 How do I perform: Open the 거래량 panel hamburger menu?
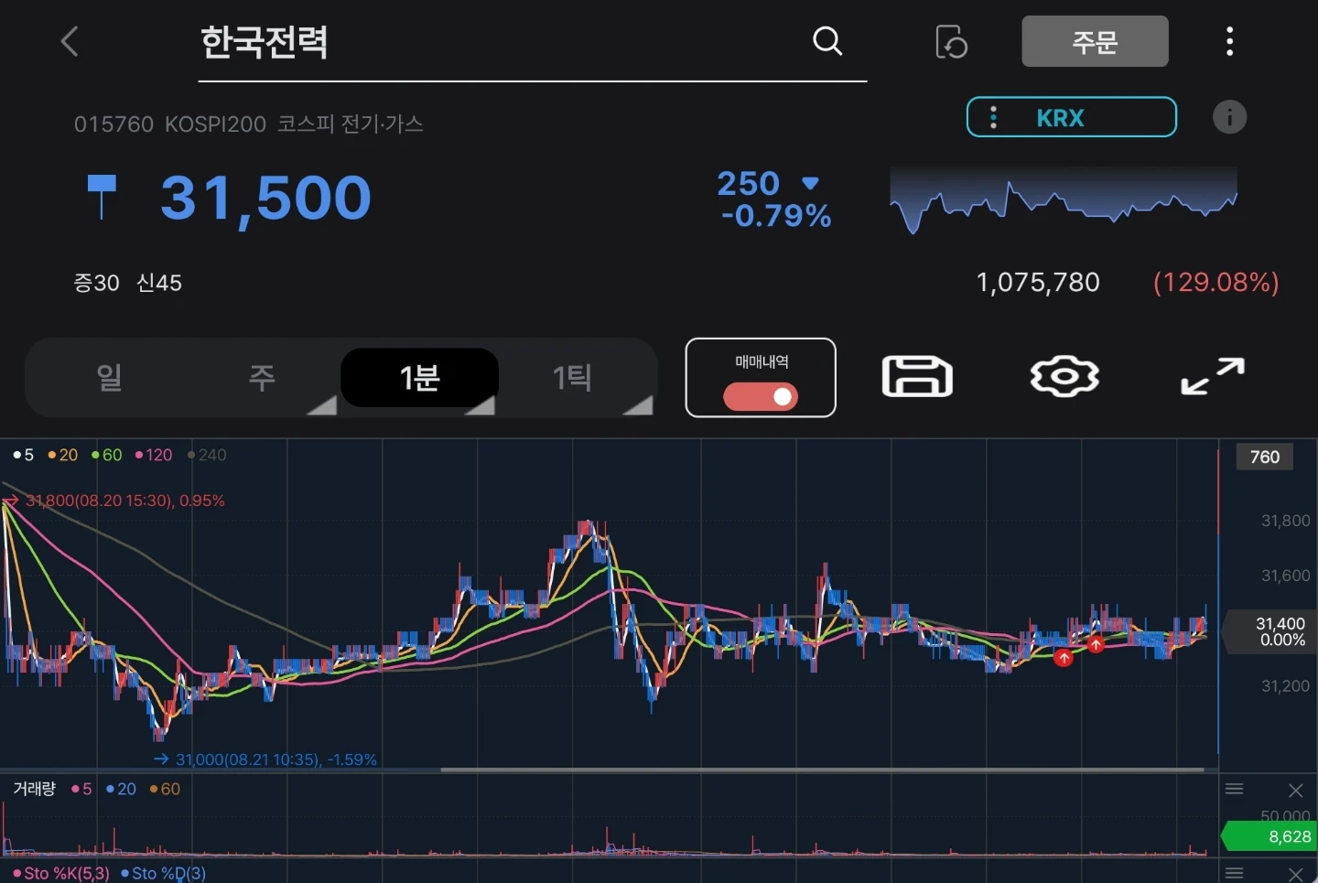tap(1234, 789)
